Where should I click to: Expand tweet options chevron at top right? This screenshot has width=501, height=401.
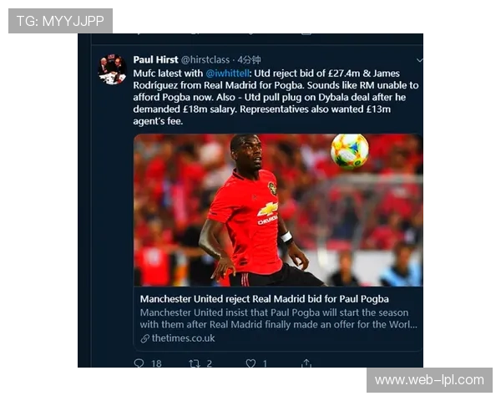click(419, 60)
